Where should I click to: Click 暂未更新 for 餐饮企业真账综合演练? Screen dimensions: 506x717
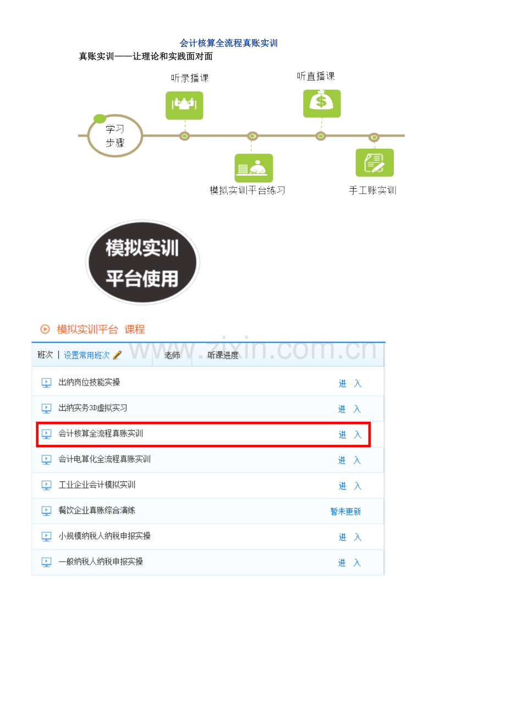click(x=346, y=512)
